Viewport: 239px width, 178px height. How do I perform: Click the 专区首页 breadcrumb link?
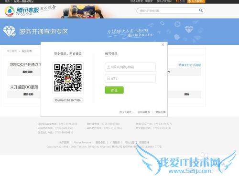[12, 51]
